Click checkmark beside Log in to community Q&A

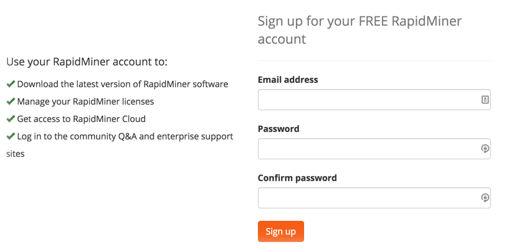[11, 136]
